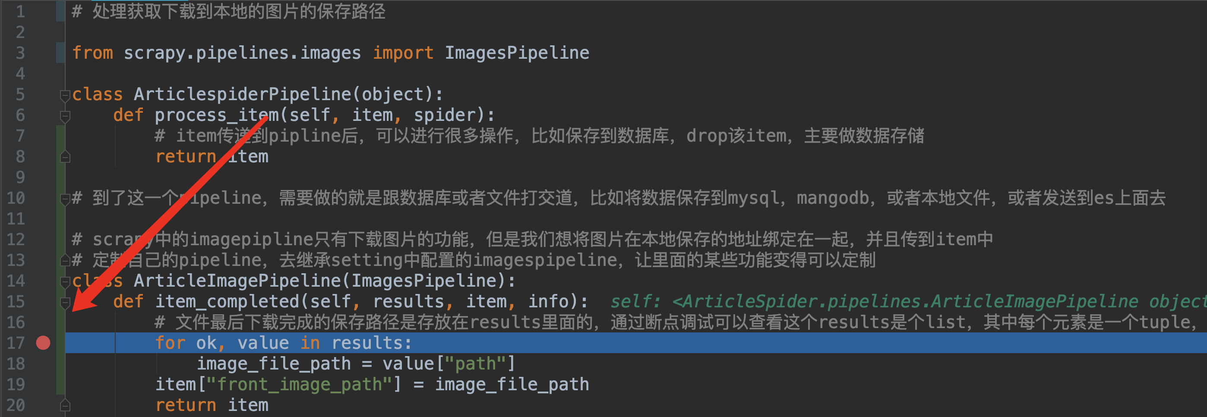The image size is (1207, 417).
Task: Add a breakpoint beside line 20
Action: (x=43, y=405)
